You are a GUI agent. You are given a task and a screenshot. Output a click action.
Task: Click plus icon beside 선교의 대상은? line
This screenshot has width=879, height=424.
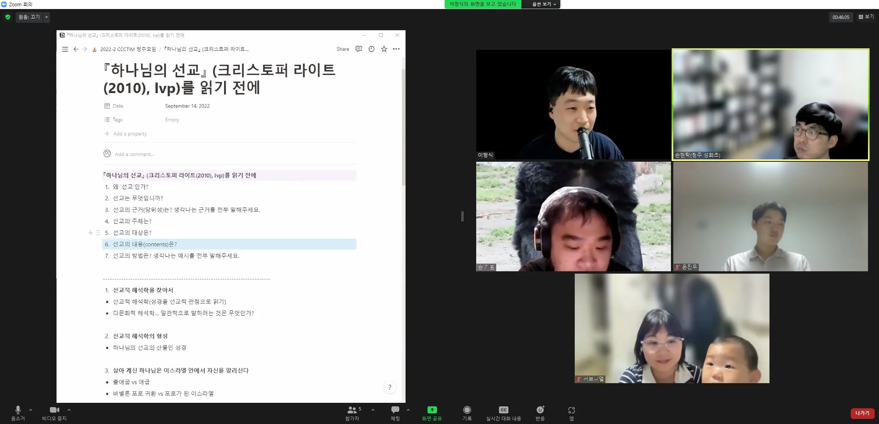[x=90, y=233]
